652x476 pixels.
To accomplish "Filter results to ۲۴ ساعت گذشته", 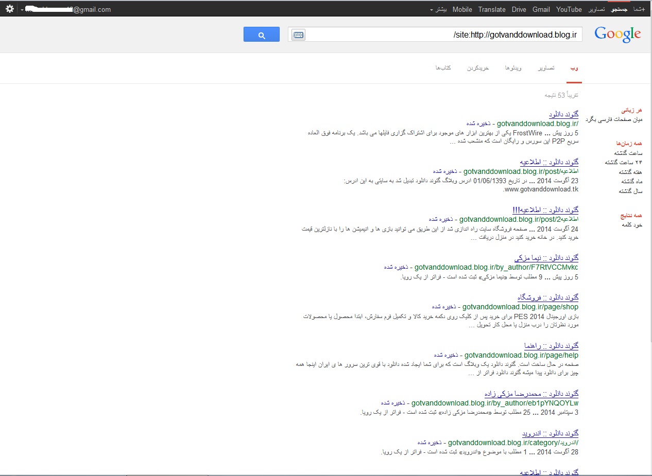I will tap(624, 162).
